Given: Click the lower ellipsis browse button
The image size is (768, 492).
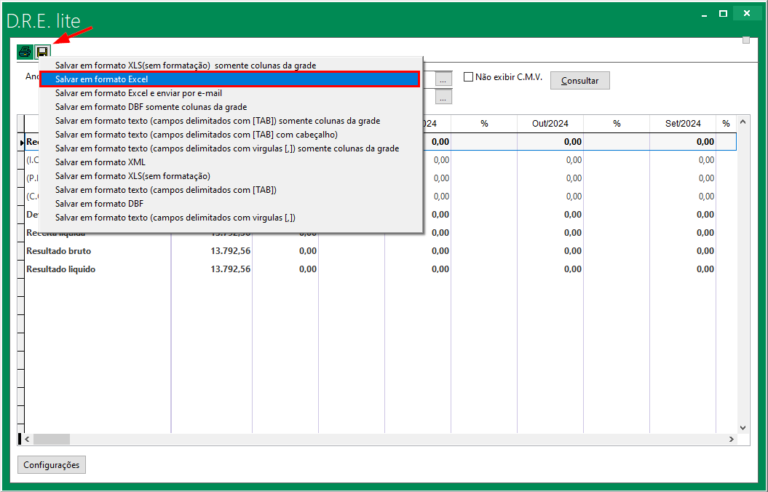Looking at the screenshot, I should click(x=444, y=97).
